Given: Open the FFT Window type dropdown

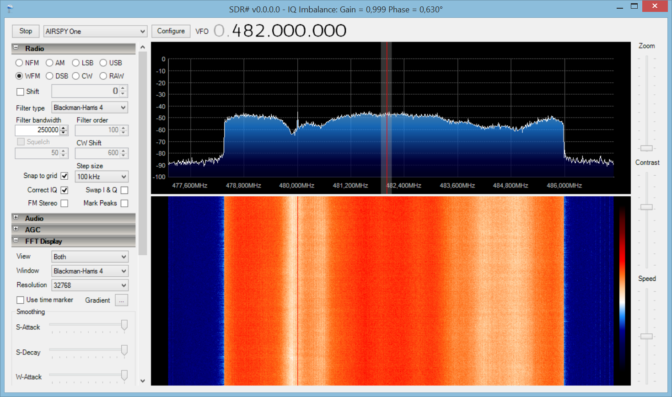Looking at the screenshot, I should [x=90, y=271].
